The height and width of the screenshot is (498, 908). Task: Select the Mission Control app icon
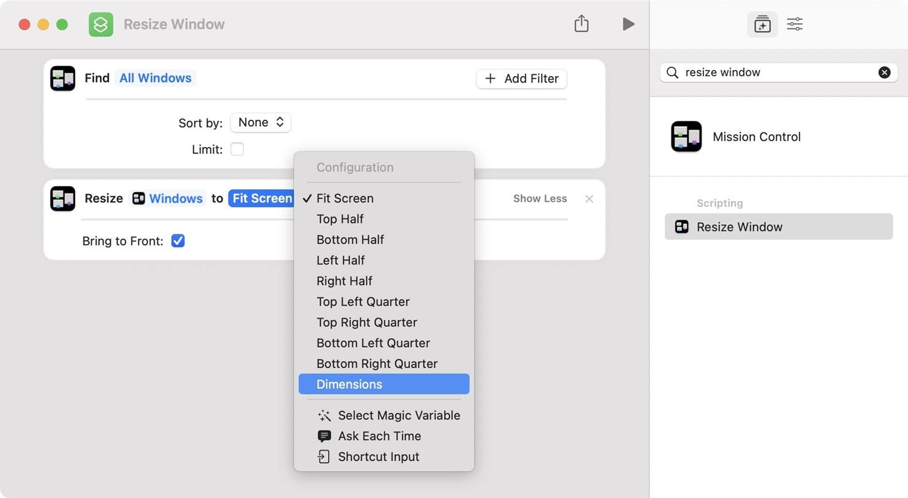pyautogui.click(x=686, y=137)
